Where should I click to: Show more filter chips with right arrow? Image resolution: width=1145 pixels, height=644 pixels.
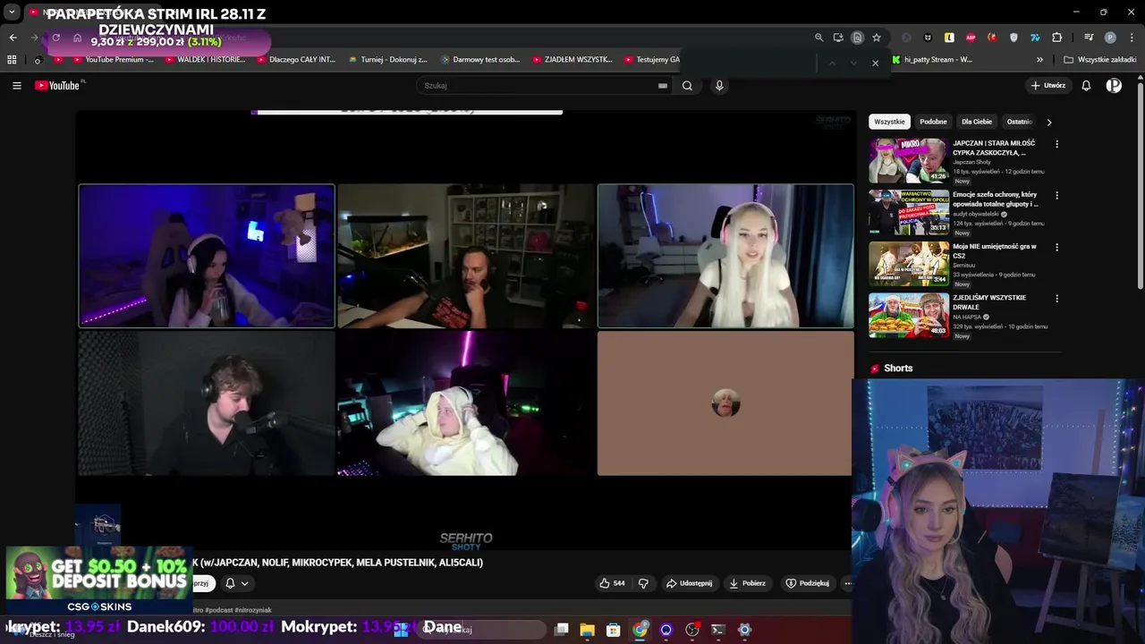tap(1048, 122)
